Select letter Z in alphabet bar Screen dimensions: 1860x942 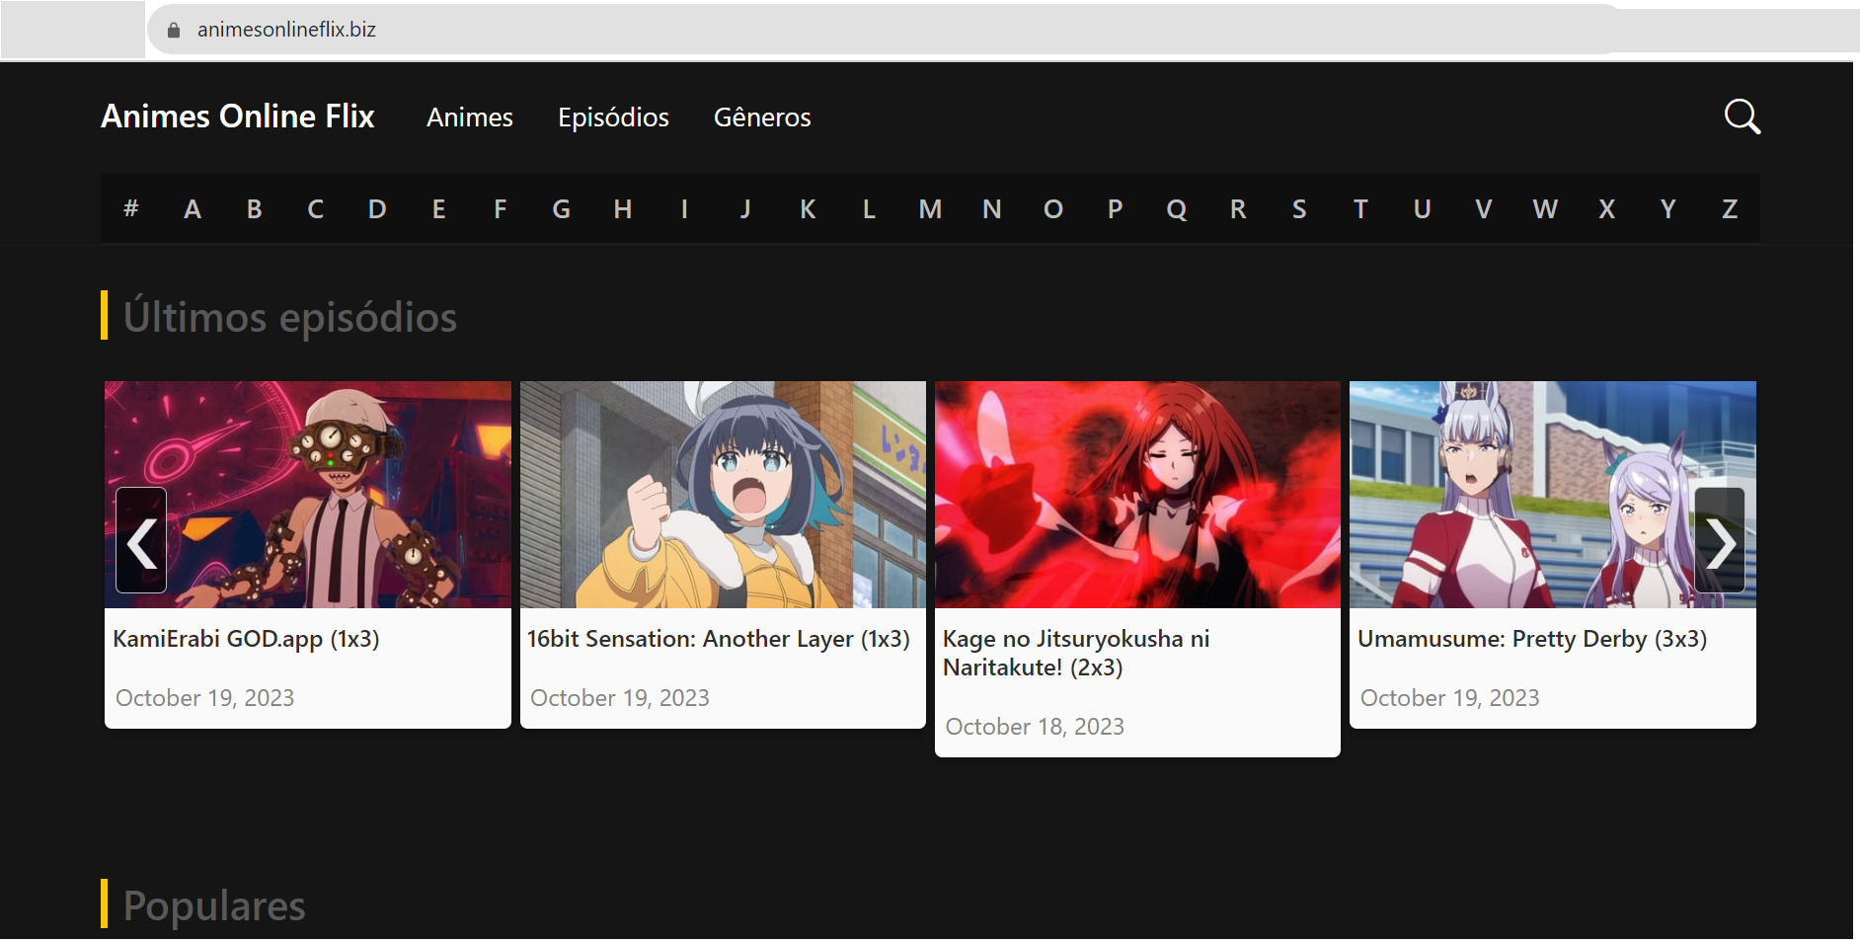1729,209
